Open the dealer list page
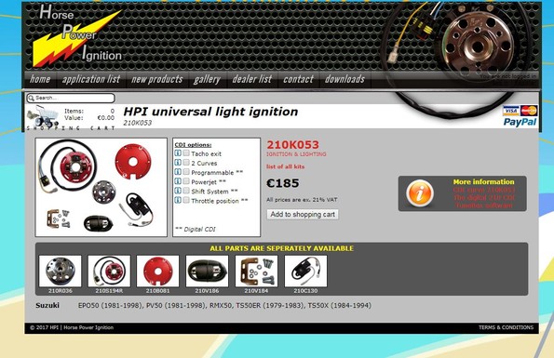The height and width of the screenshot is (358, 554). click(x=252, y=79)
